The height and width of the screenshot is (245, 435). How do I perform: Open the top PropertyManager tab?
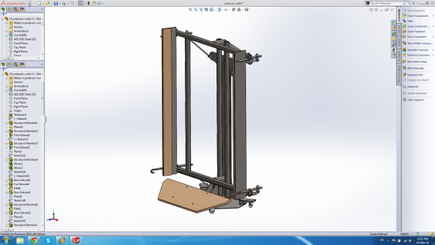click(9, 9)
